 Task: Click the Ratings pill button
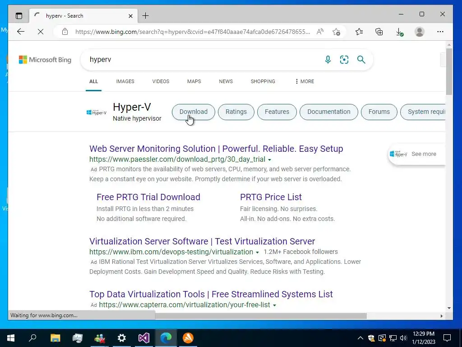(236, 112)
